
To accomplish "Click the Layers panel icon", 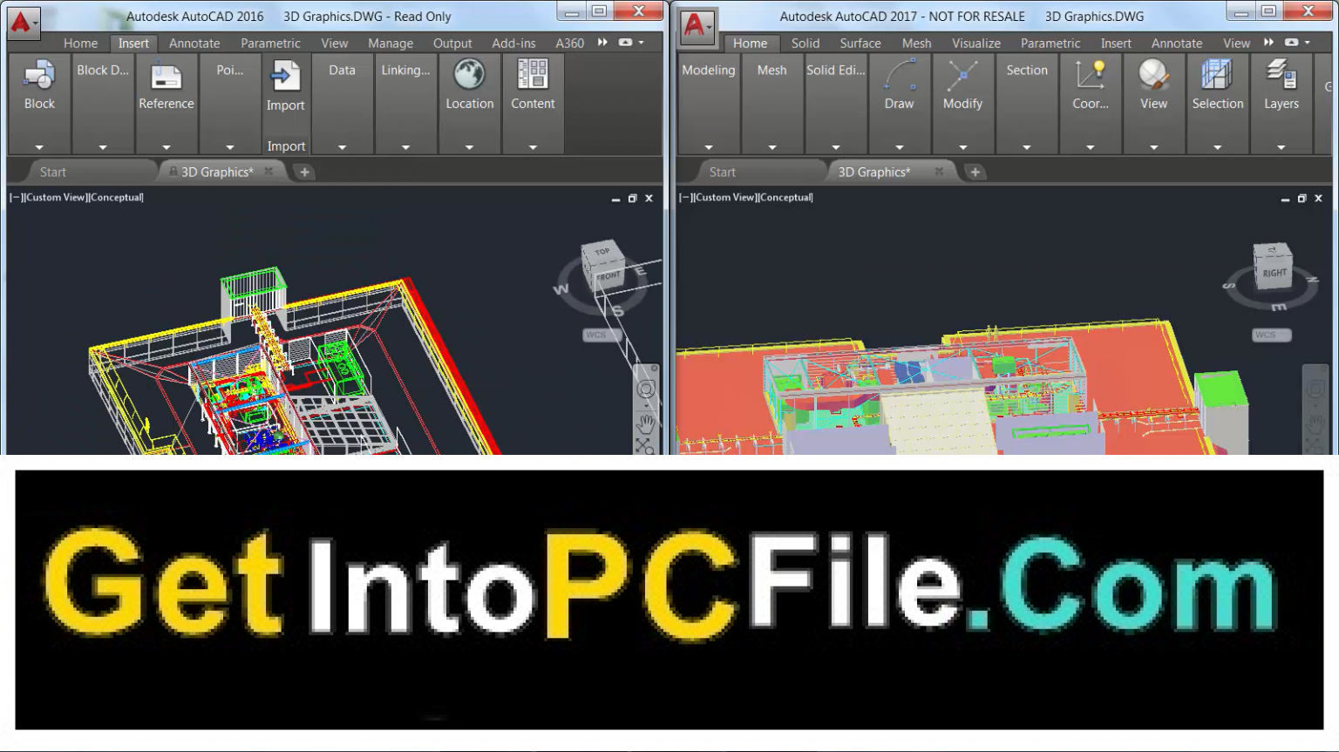I will (x=1281, y=75).
